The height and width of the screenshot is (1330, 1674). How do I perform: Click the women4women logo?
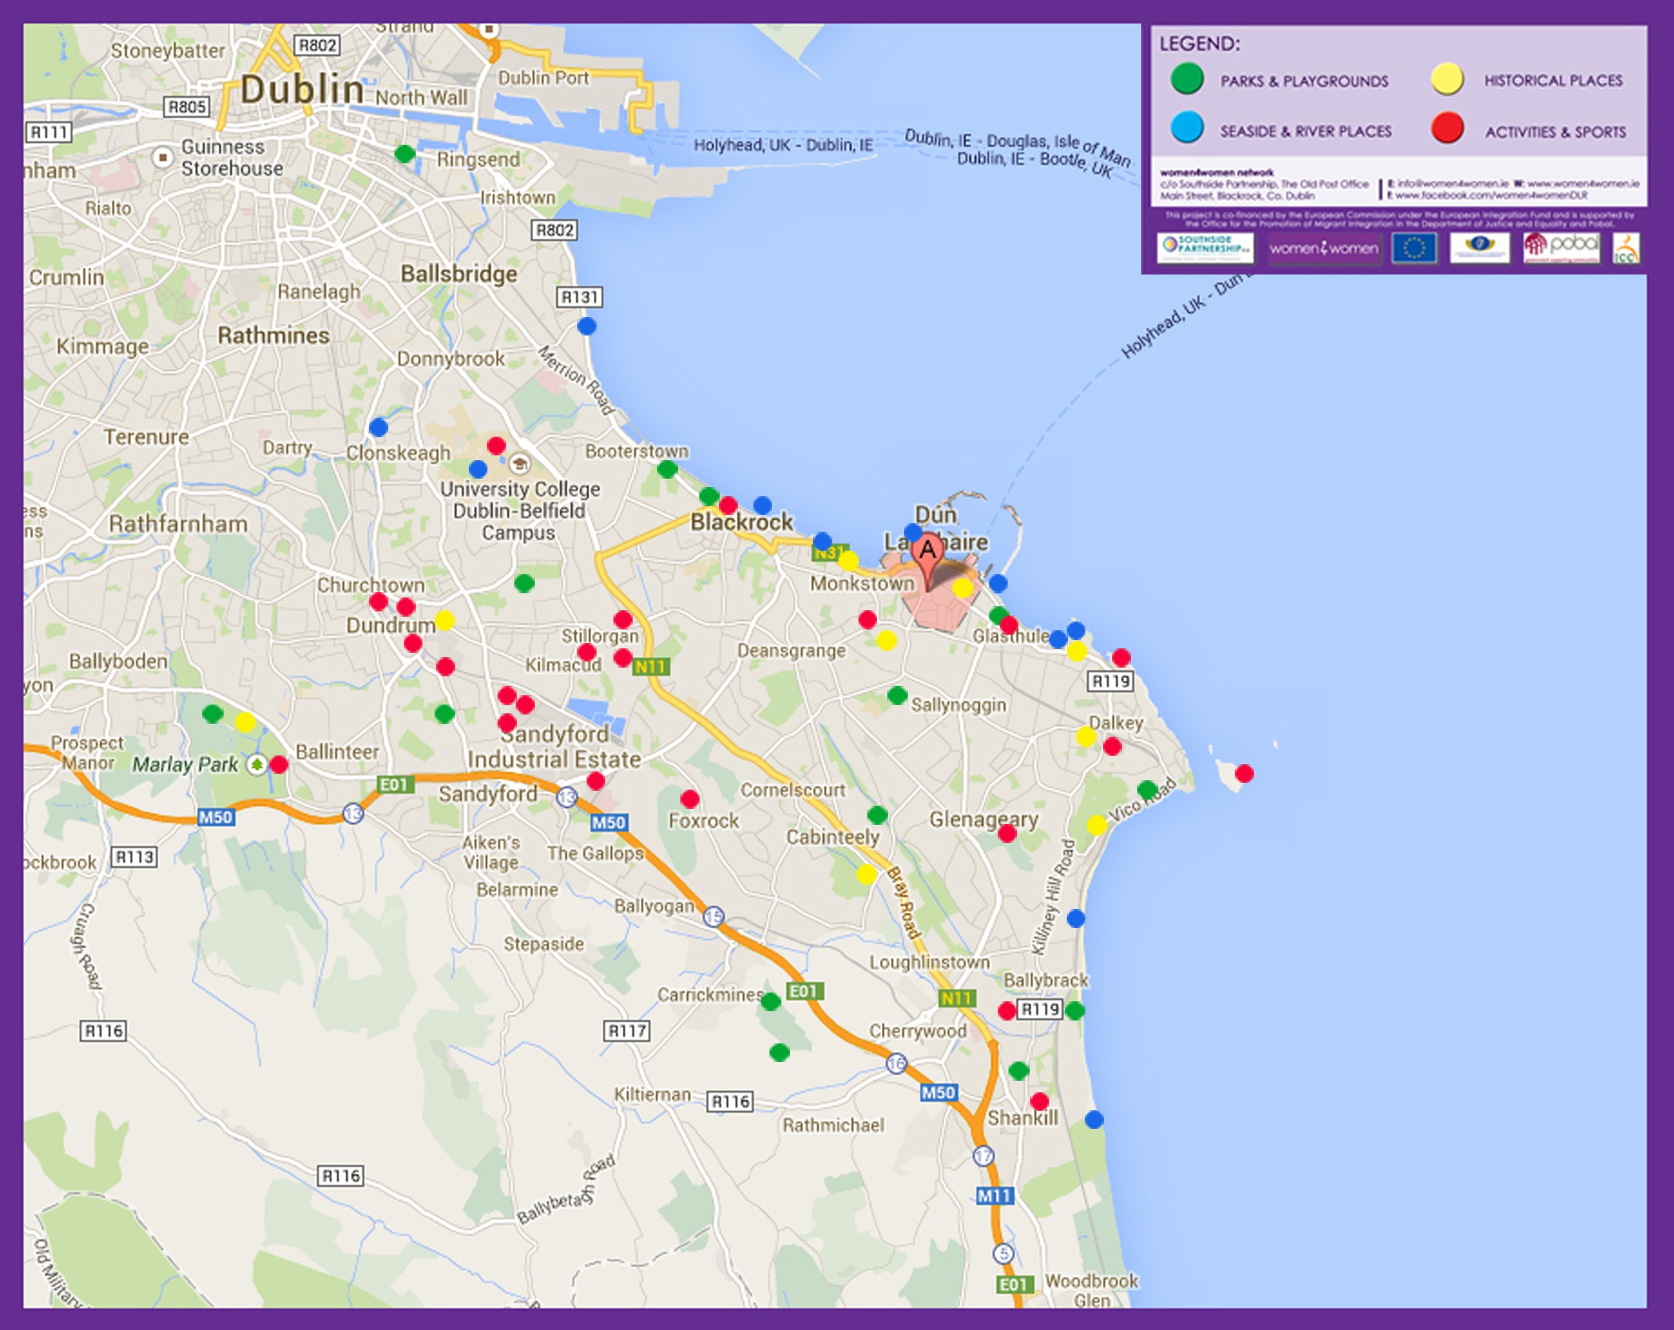(1324, 248)
